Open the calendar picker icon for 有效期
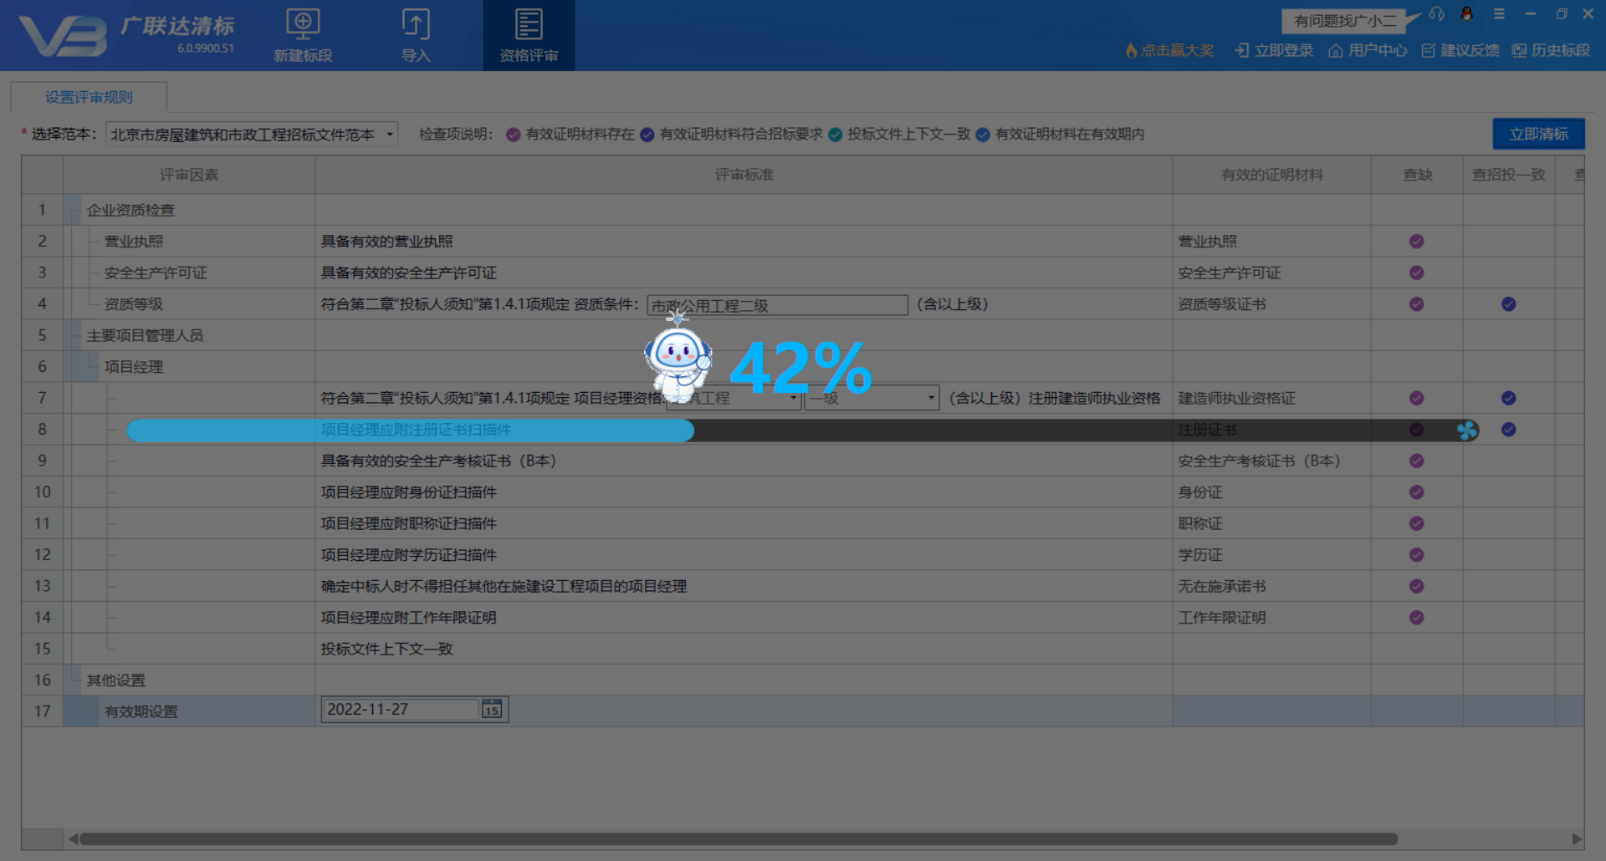 tap(492, 710)
